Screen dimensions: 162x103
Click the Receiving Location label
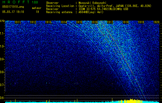click(x=60, y=6)
